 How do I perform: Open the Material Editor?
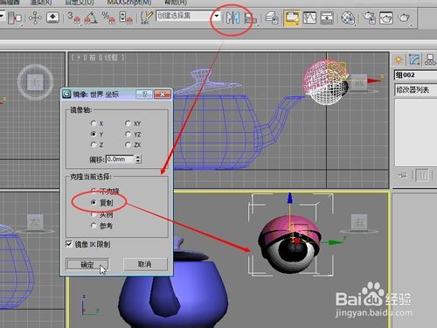coord(348,18)
